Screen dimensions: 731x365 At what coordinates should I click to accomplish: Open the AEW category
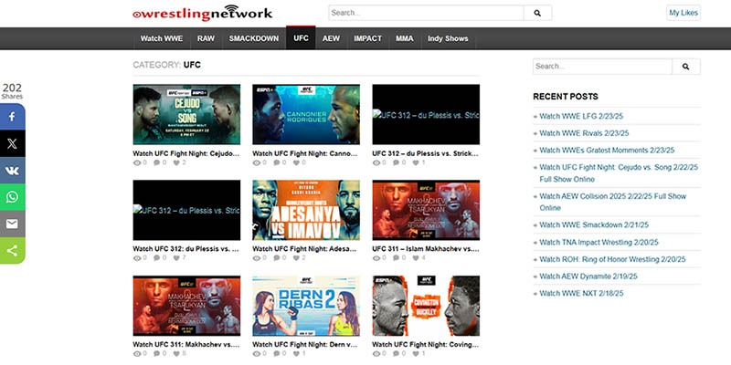coord(331,38)
